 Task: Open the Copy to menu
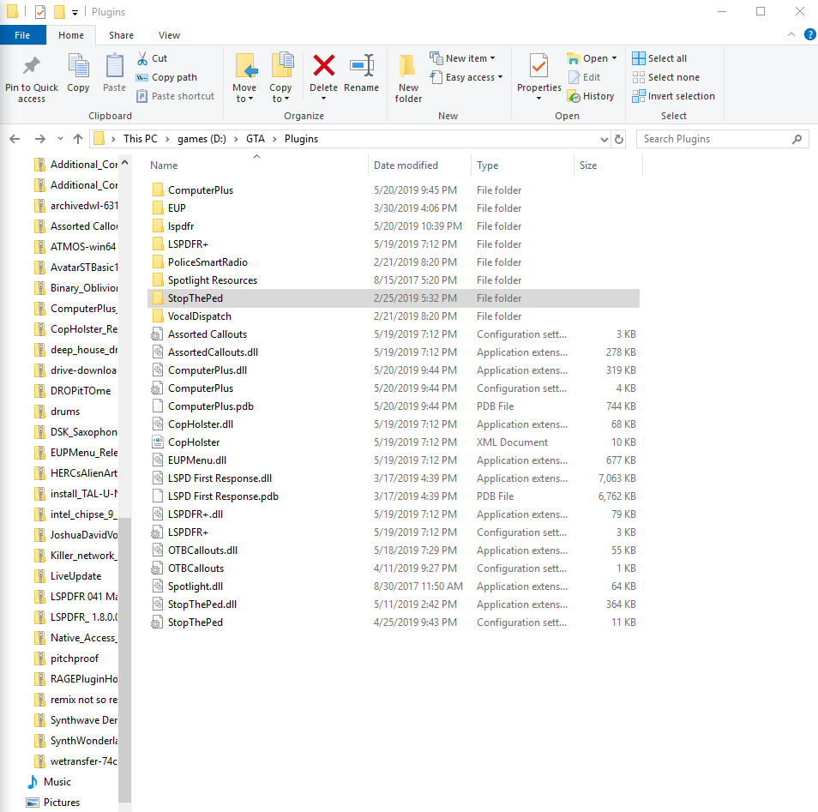(x=280, y=78)
